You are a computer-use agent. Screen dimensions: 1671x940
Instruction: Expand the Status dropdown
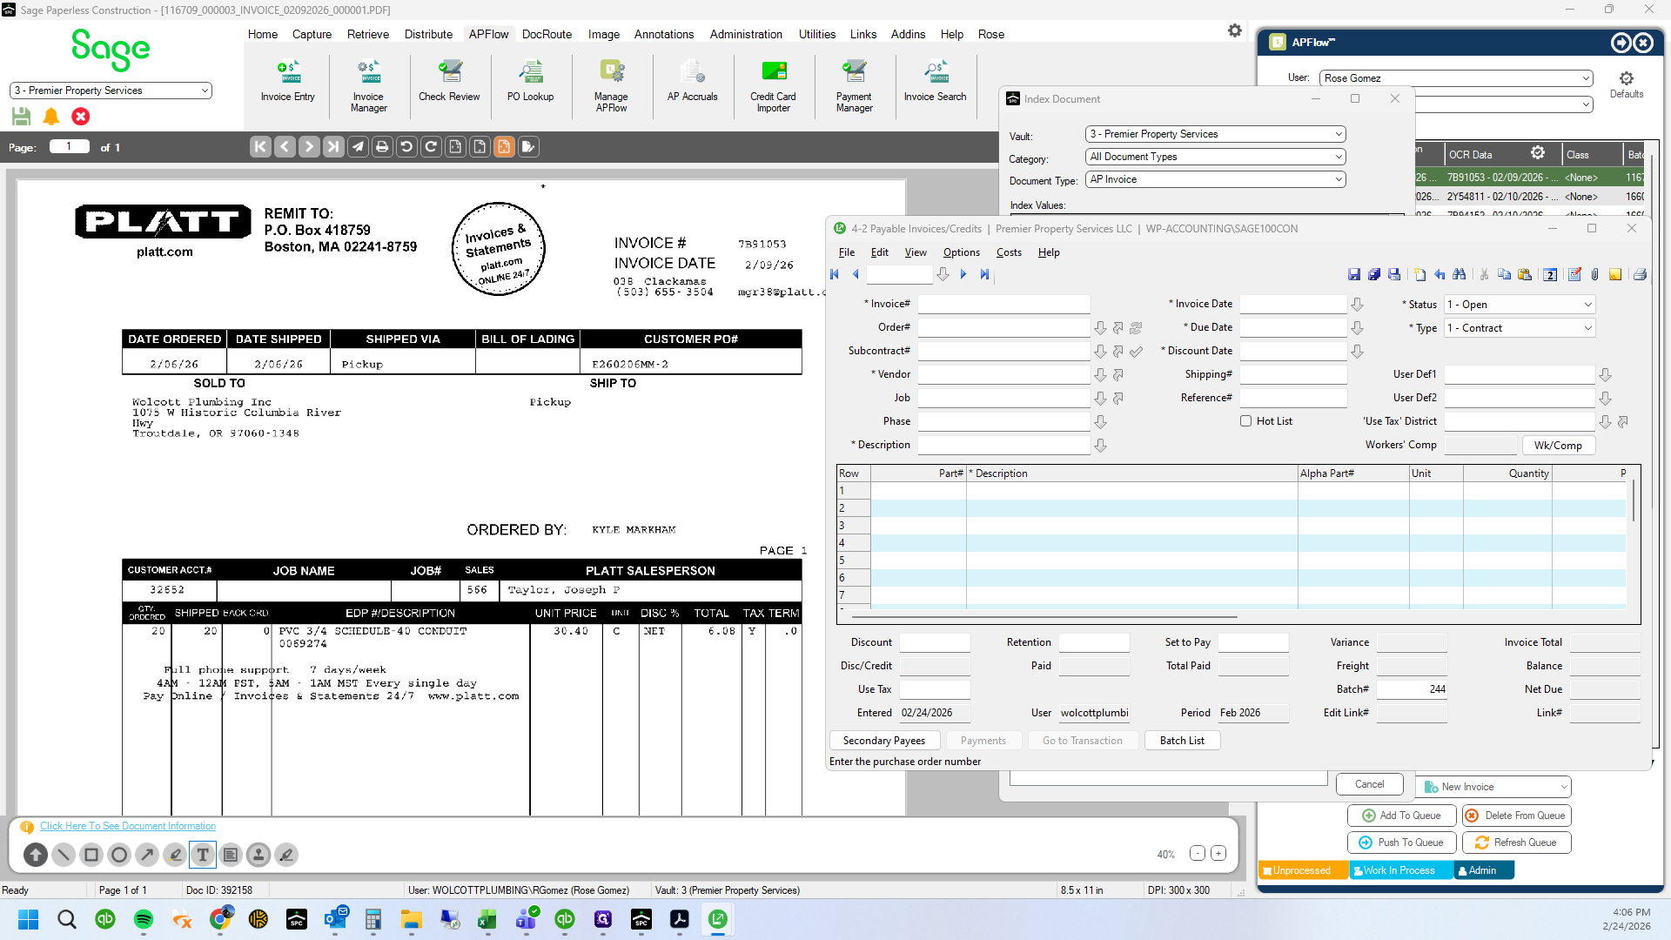(1520, 305)
